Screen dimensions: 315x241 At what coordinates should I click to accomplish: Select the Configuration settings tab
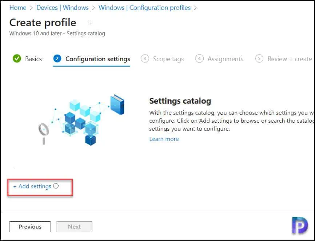point(91,59)
